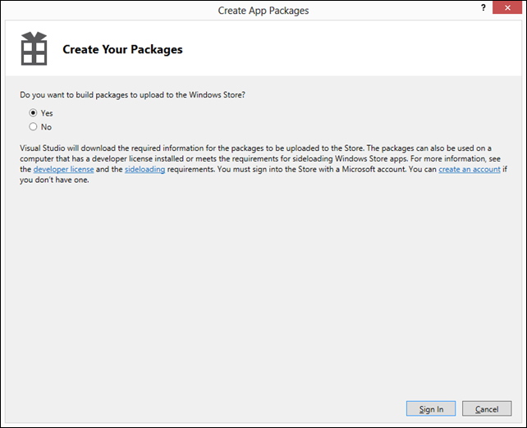Close the dialog with the red X
The image size is (527, 428).
507,7
